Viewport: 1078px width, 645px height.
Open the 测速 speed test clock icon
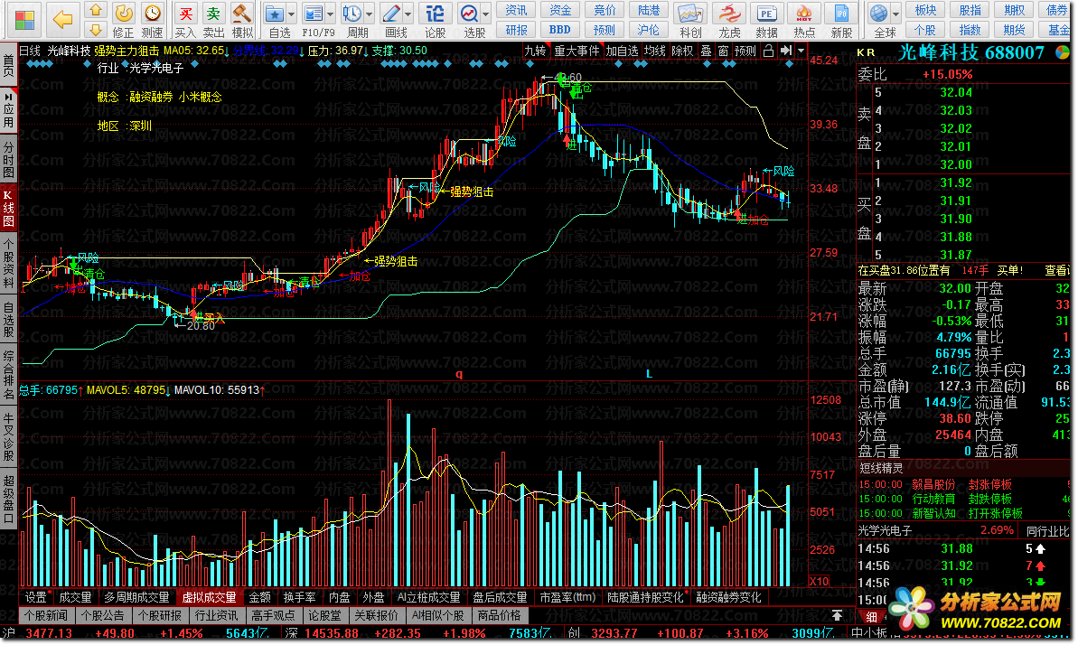153,13
